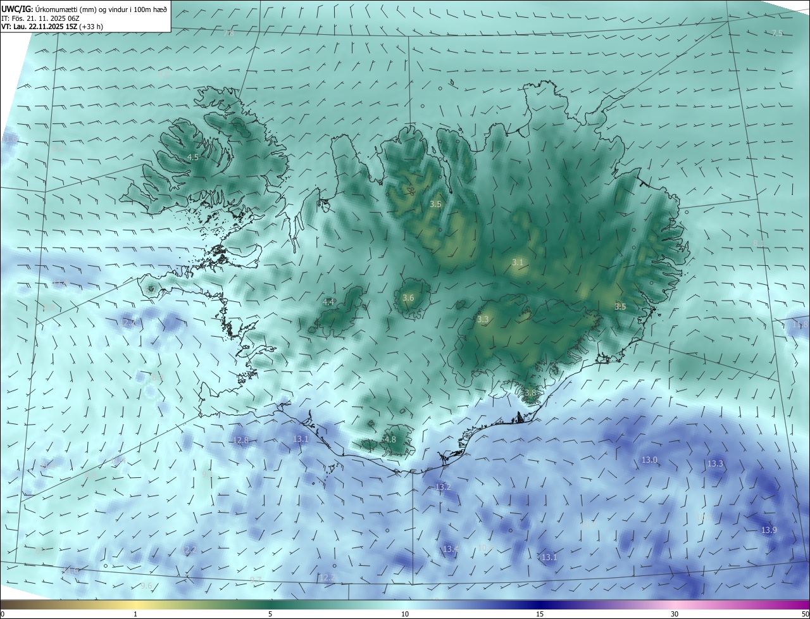Screen dimensions: 810x619
Task: Click the yellow colorbar segment at 1 mm
Action: (135, 604)
